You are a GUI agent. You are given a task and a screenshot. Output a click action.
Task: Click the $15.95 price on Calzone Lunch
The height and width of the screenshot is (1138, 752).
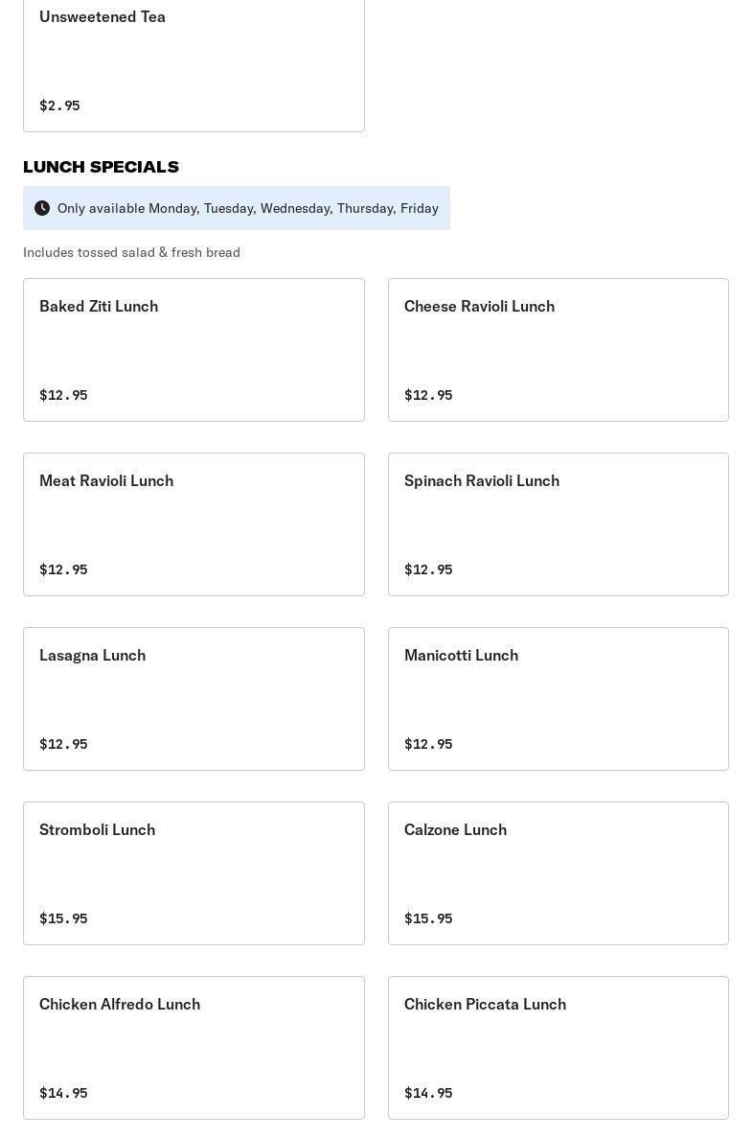click(428, 918)
